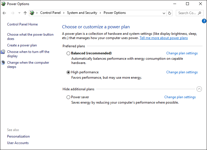Open Tell me more about power plans
Image resolution: width=207 pixels, height=150 pixels.
coord(164,38)
